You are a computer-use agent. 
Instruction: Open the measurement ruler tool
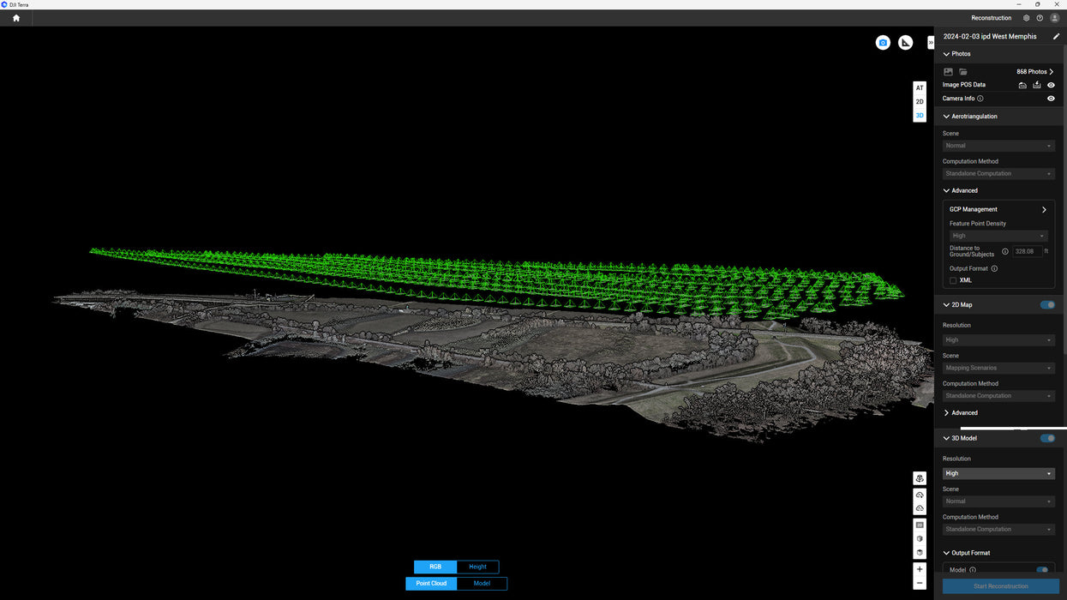tap(905, 43)
